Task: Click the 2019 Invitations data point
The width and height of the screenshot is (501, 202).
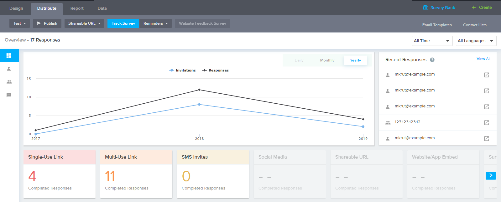Action: (x=363, y=127)
